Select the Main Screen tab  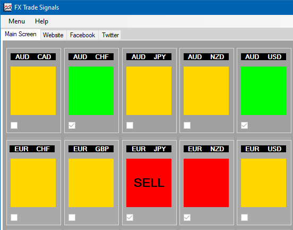tap(21, 34)
